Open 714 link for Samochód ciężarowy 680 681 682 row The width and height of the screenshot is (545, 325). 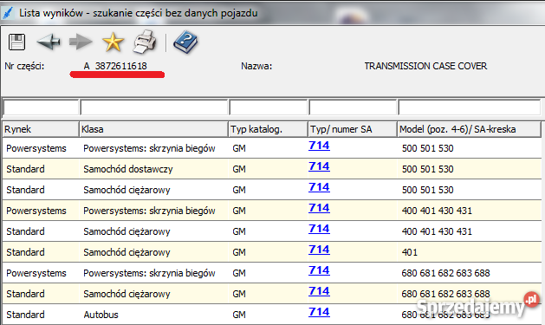click(x=319, y=291)
